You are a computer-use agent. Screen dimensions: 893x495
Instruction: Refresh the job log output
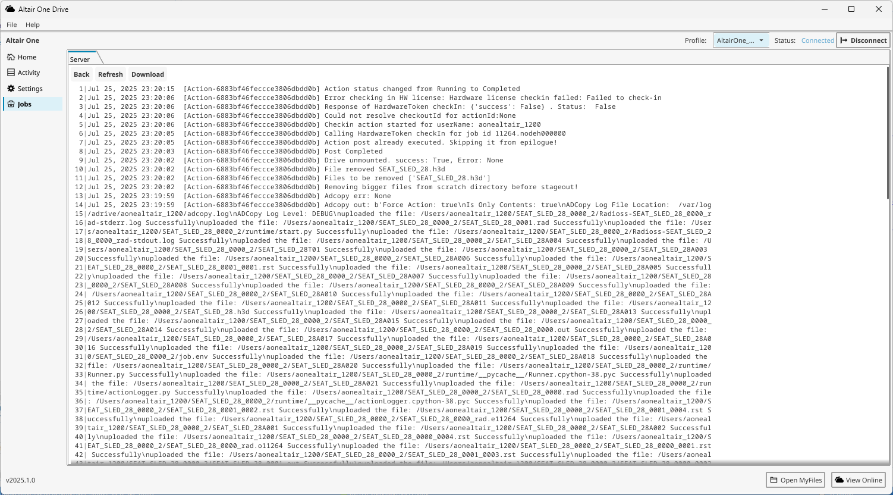coord(111,74)
